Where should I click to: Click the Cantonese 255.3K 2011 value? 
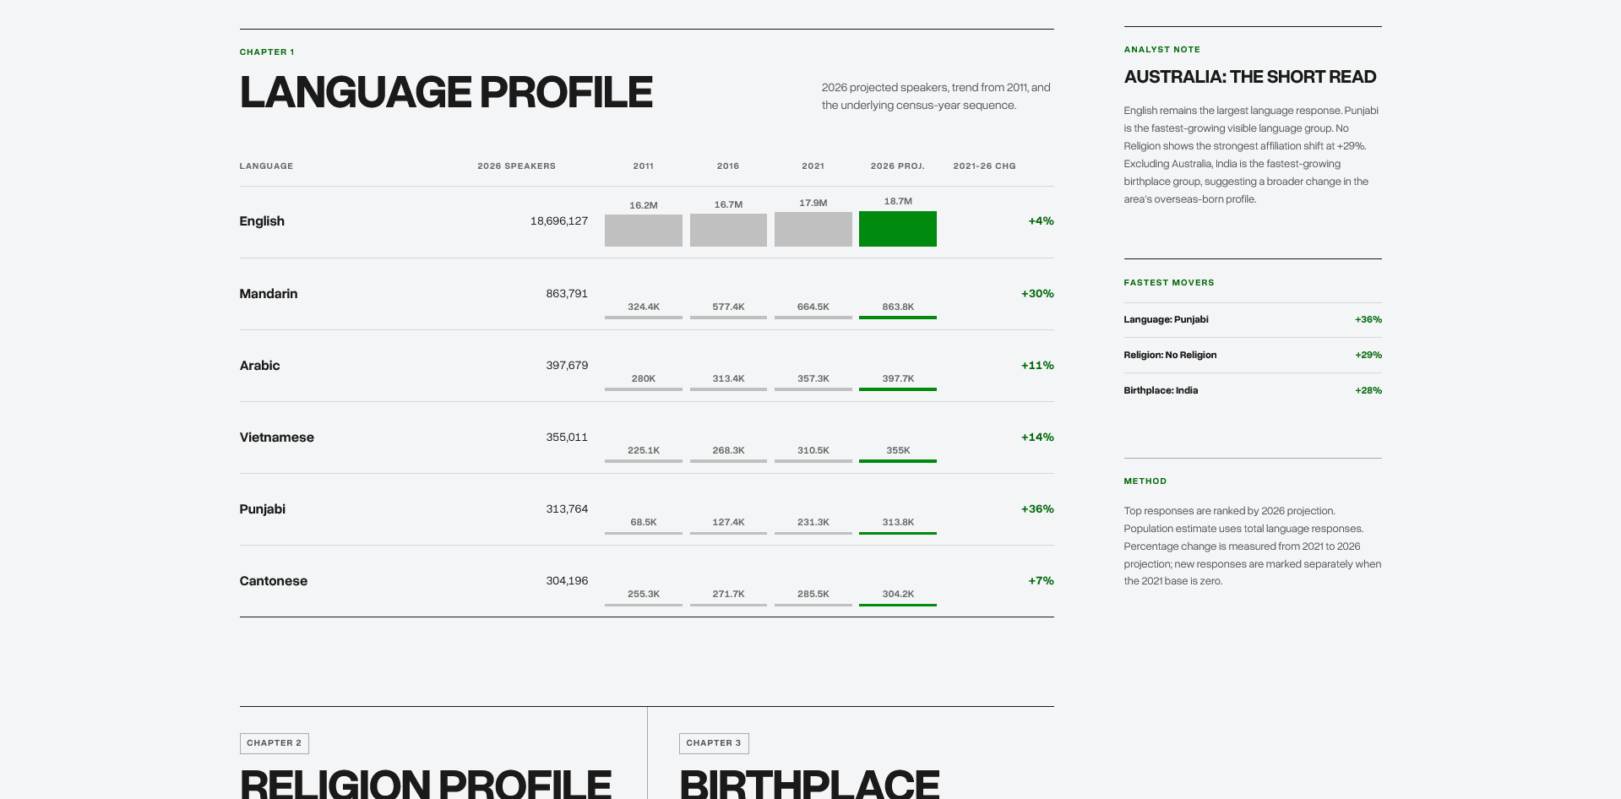pyautogui.click(x=644, y=595)
